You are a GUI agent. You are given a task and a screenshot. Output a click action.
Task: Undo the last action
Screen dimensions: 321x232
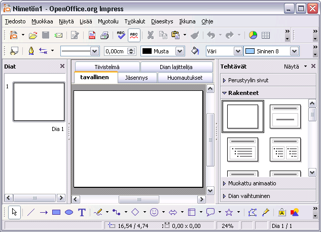[x=211, y=35]
